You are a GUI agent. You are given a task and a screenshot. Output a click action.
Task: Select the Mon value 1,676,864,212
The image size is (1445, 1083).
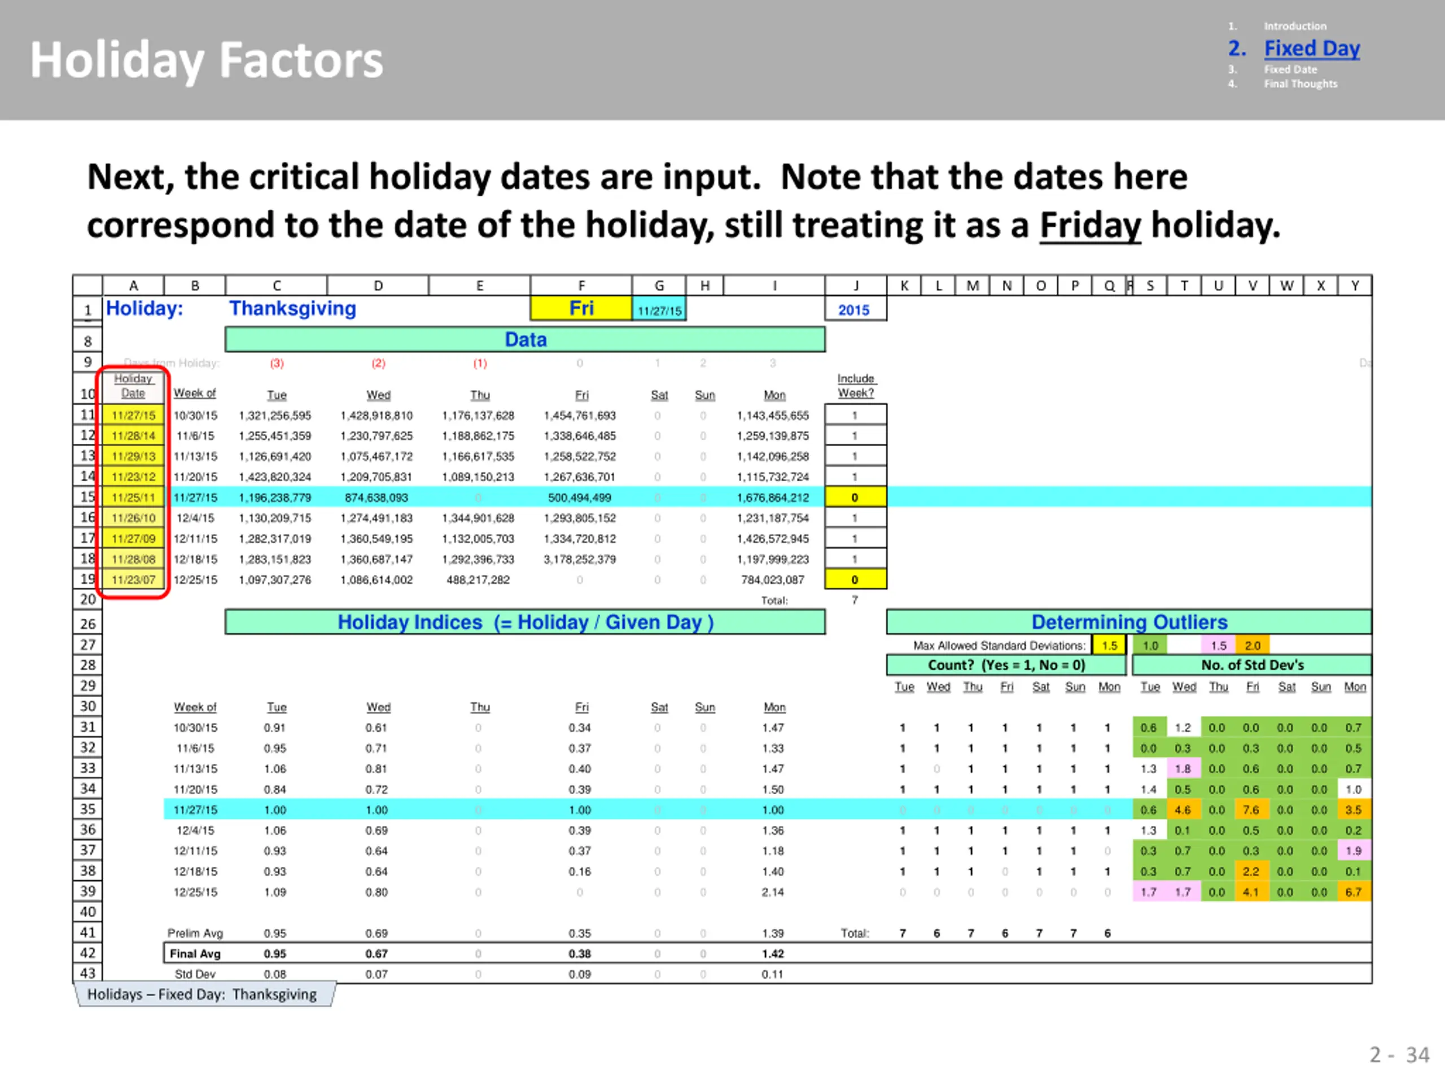coord(773,498)
